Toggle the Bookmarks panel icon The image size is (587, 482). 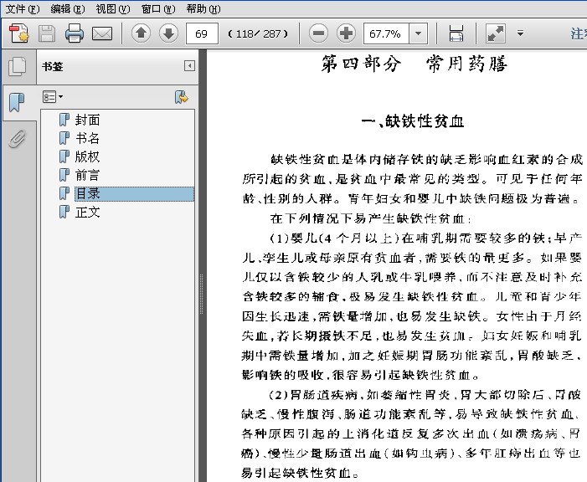coord(17,103)
